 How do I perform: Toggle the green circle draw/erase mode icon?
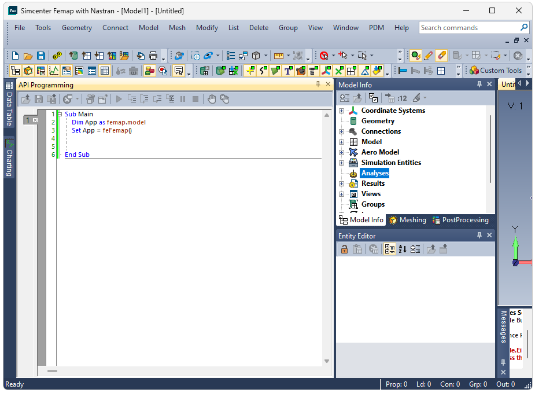click(416, 56)
